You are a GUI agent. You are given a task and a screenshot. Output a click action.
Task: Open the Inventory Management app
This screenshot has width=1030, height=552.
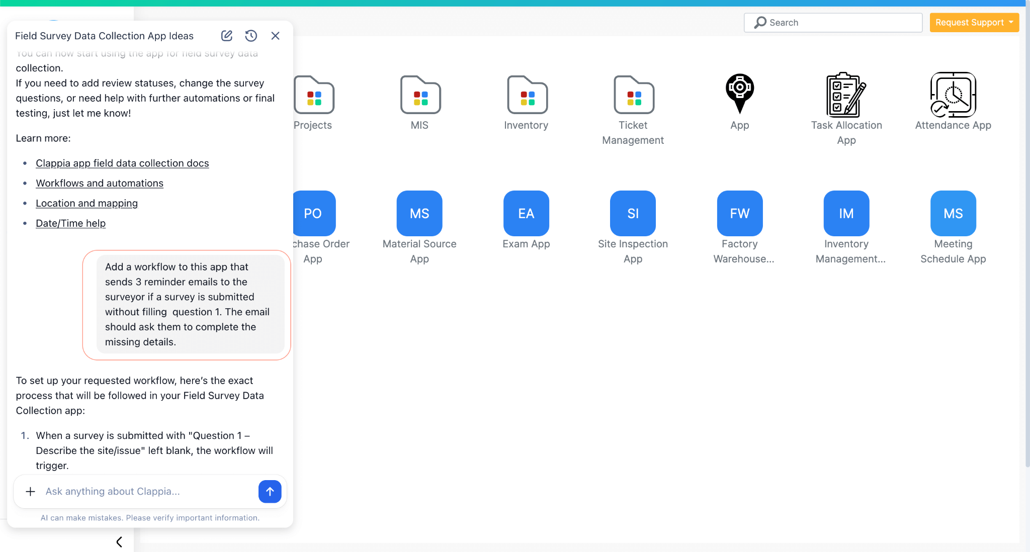click(845, 213)
